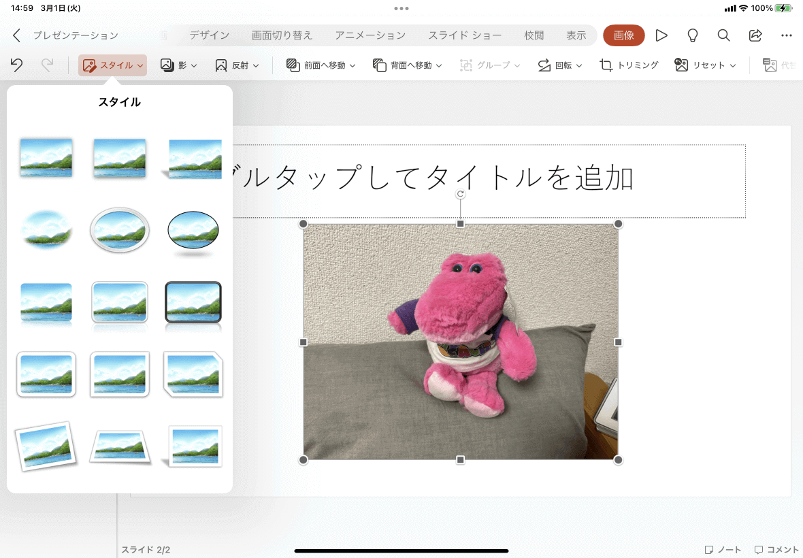Apply the last style with corner shadow
803x558 pixels.
(x=193, y=446)
